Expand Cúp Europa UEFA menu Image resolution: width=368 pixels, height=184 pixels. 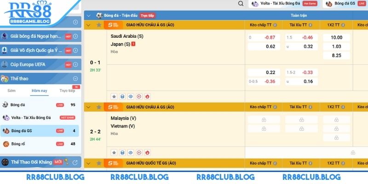(75, 64)
